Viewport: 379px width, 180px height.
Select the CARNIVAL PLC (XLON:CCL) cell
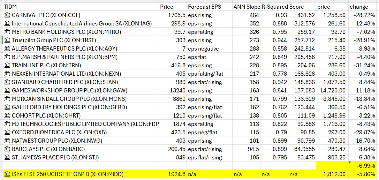pyautogui.click(x=81, y=15)
